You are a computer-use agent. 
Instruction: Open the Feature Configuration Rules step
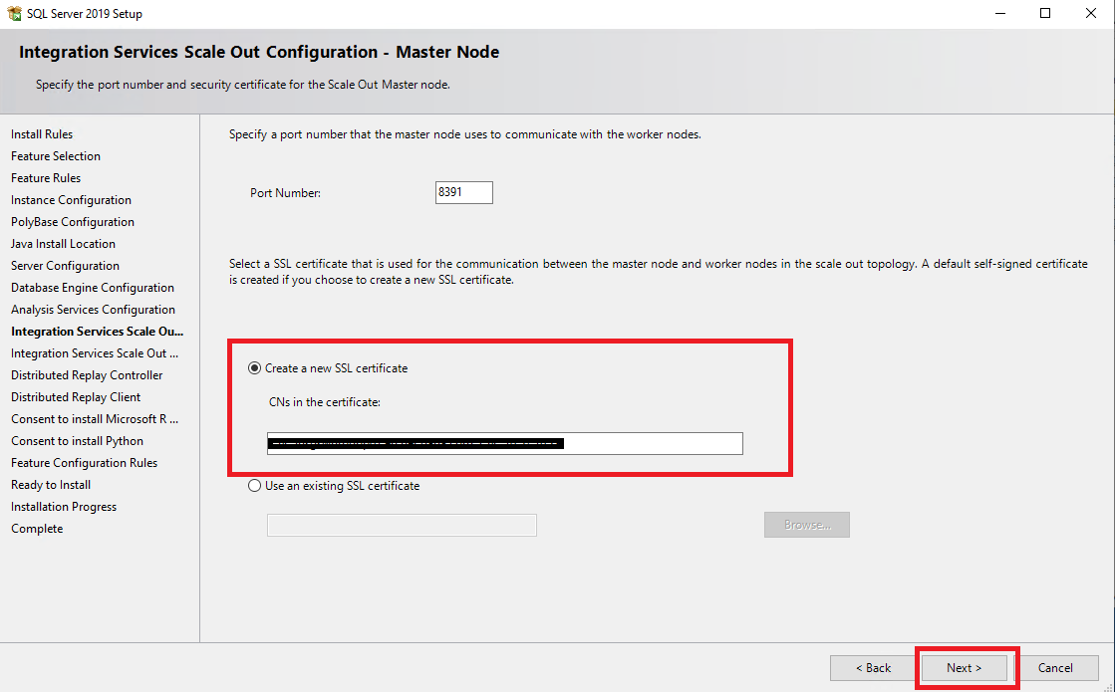85,463
